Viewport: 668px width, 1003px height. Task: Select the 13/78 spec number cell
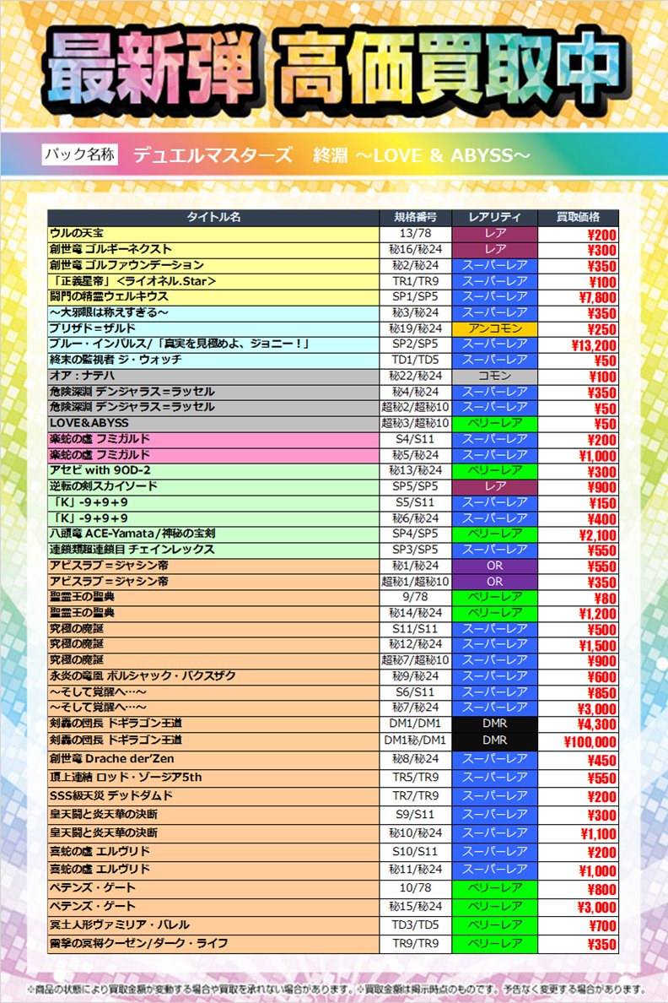coord(416,234)
